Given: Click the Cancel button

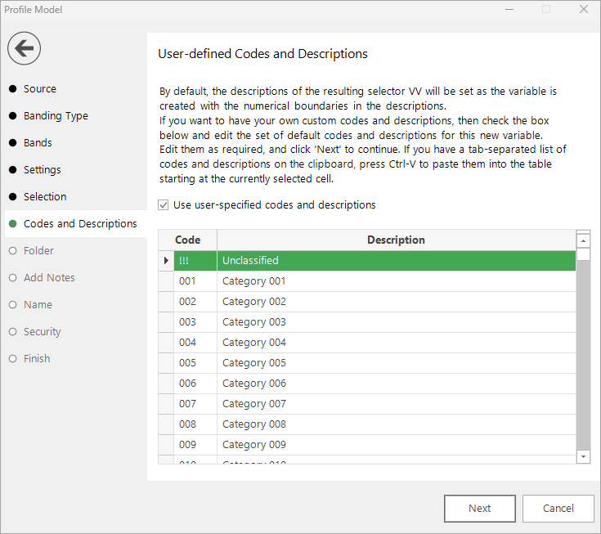Looking at the screenshot, I should [x=558, y=509].
